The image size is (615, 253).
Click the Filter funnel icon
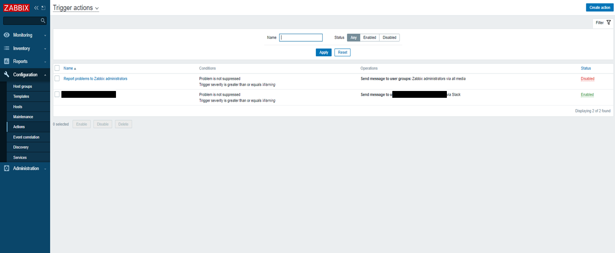[609, 22]
